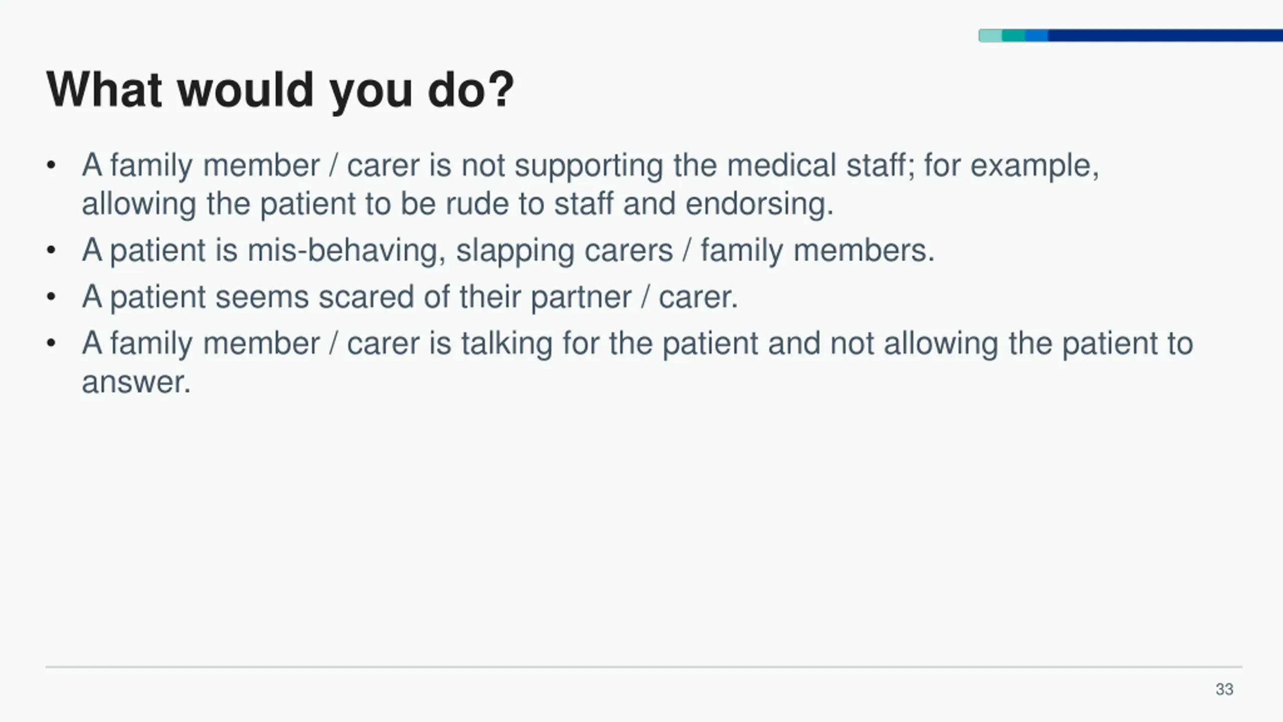Select the light teal segment of header bar

pyautogui.click(x=990, y=36)
